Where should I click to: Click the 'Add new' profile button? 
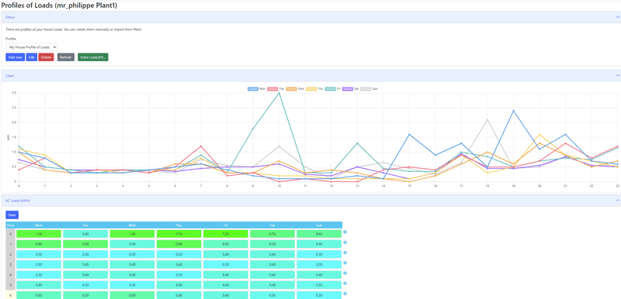coord(15,57)
